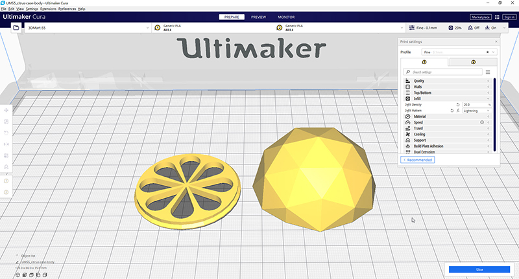Select the Rotate tool in left toolbar

[6, 133]
